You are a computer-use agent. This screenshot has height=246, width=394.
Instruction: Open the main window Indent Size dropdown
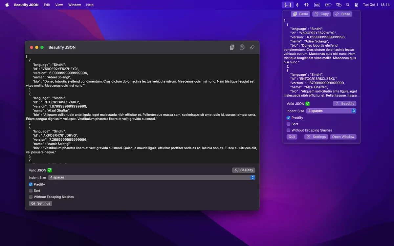[152, 177]
